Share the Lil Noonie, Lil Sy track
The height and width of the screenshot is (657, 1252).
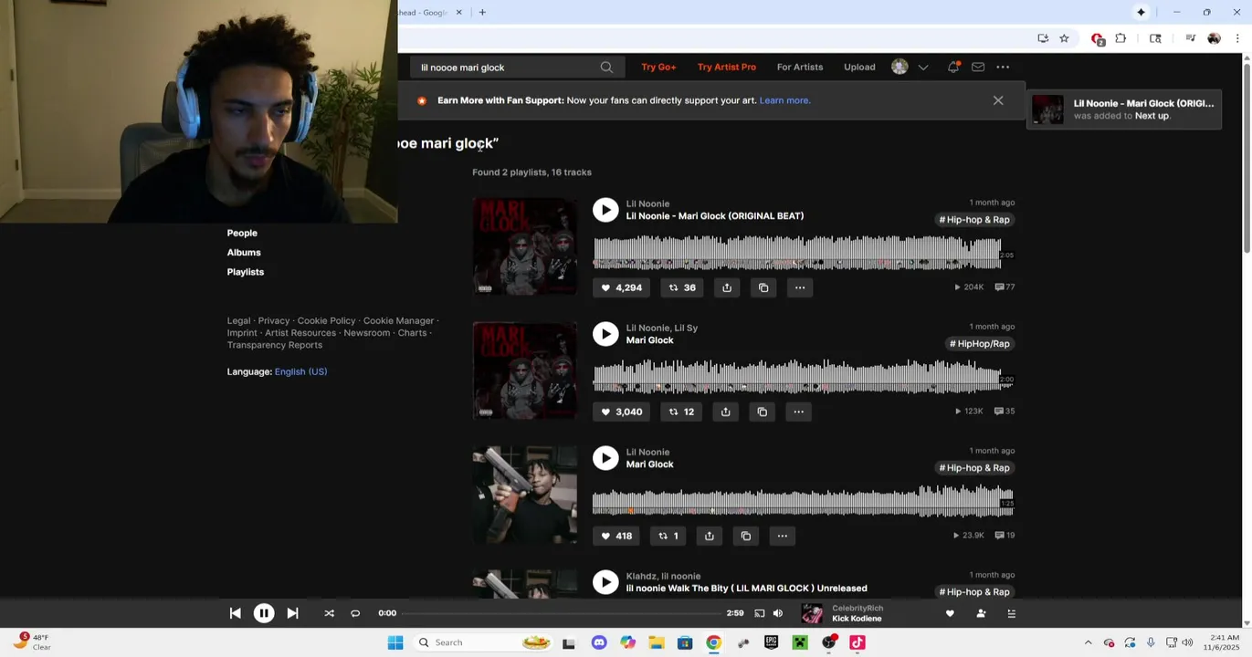[726, 412]
